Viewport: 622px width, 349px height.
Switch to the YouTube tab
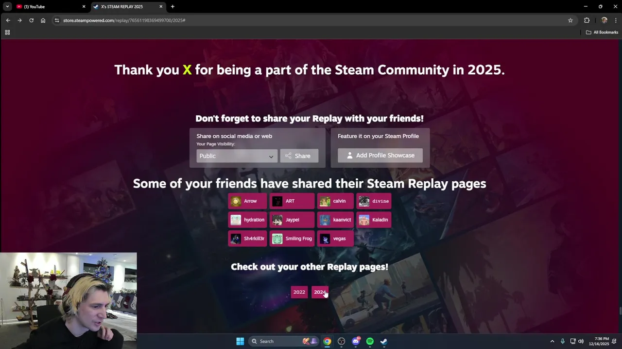click(50, 7)
